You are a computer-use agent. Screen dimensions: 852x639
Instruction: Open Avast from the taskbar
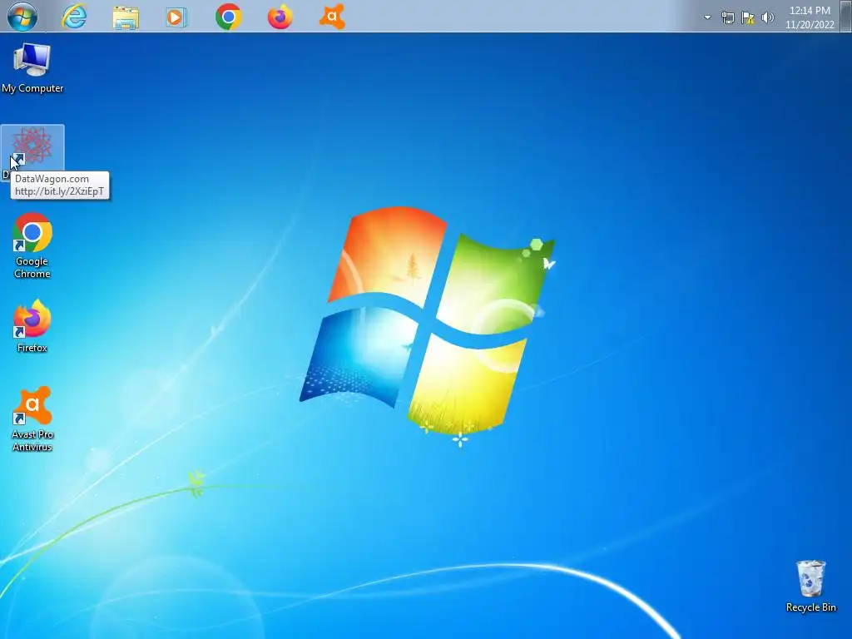click(x=332, y=17)
